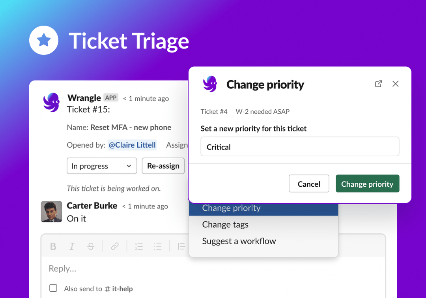Toggle bold formatting in the reply toolbar
Image resolution: width=426 pixels, height=298 pixels.
tap(53, 246)
